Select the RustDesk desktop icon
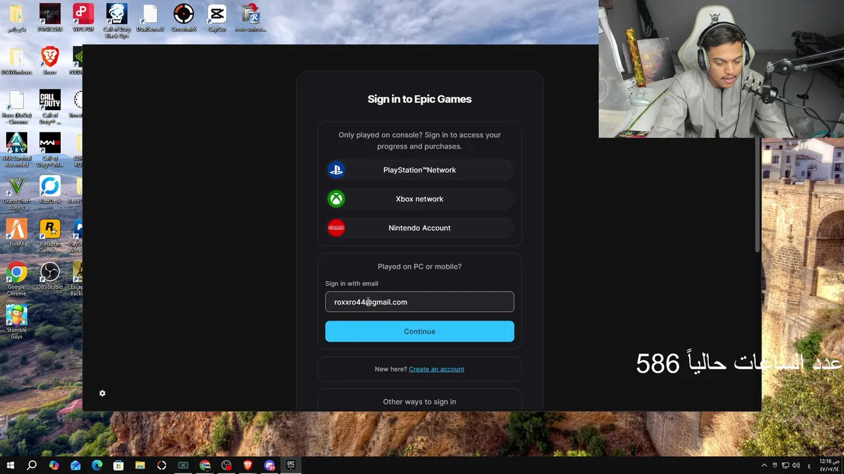 pos(50,190)
